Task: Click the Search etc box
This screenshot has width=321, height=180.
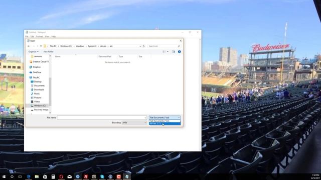Action: 164,46
